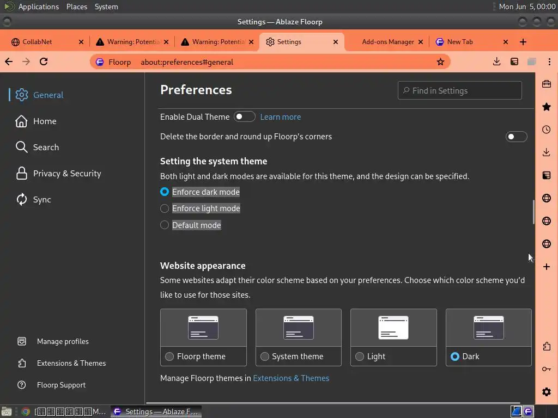This screenshot has height=418, width=558.
Task: Open the browser application menu
Action: click(x=549, y=62)
